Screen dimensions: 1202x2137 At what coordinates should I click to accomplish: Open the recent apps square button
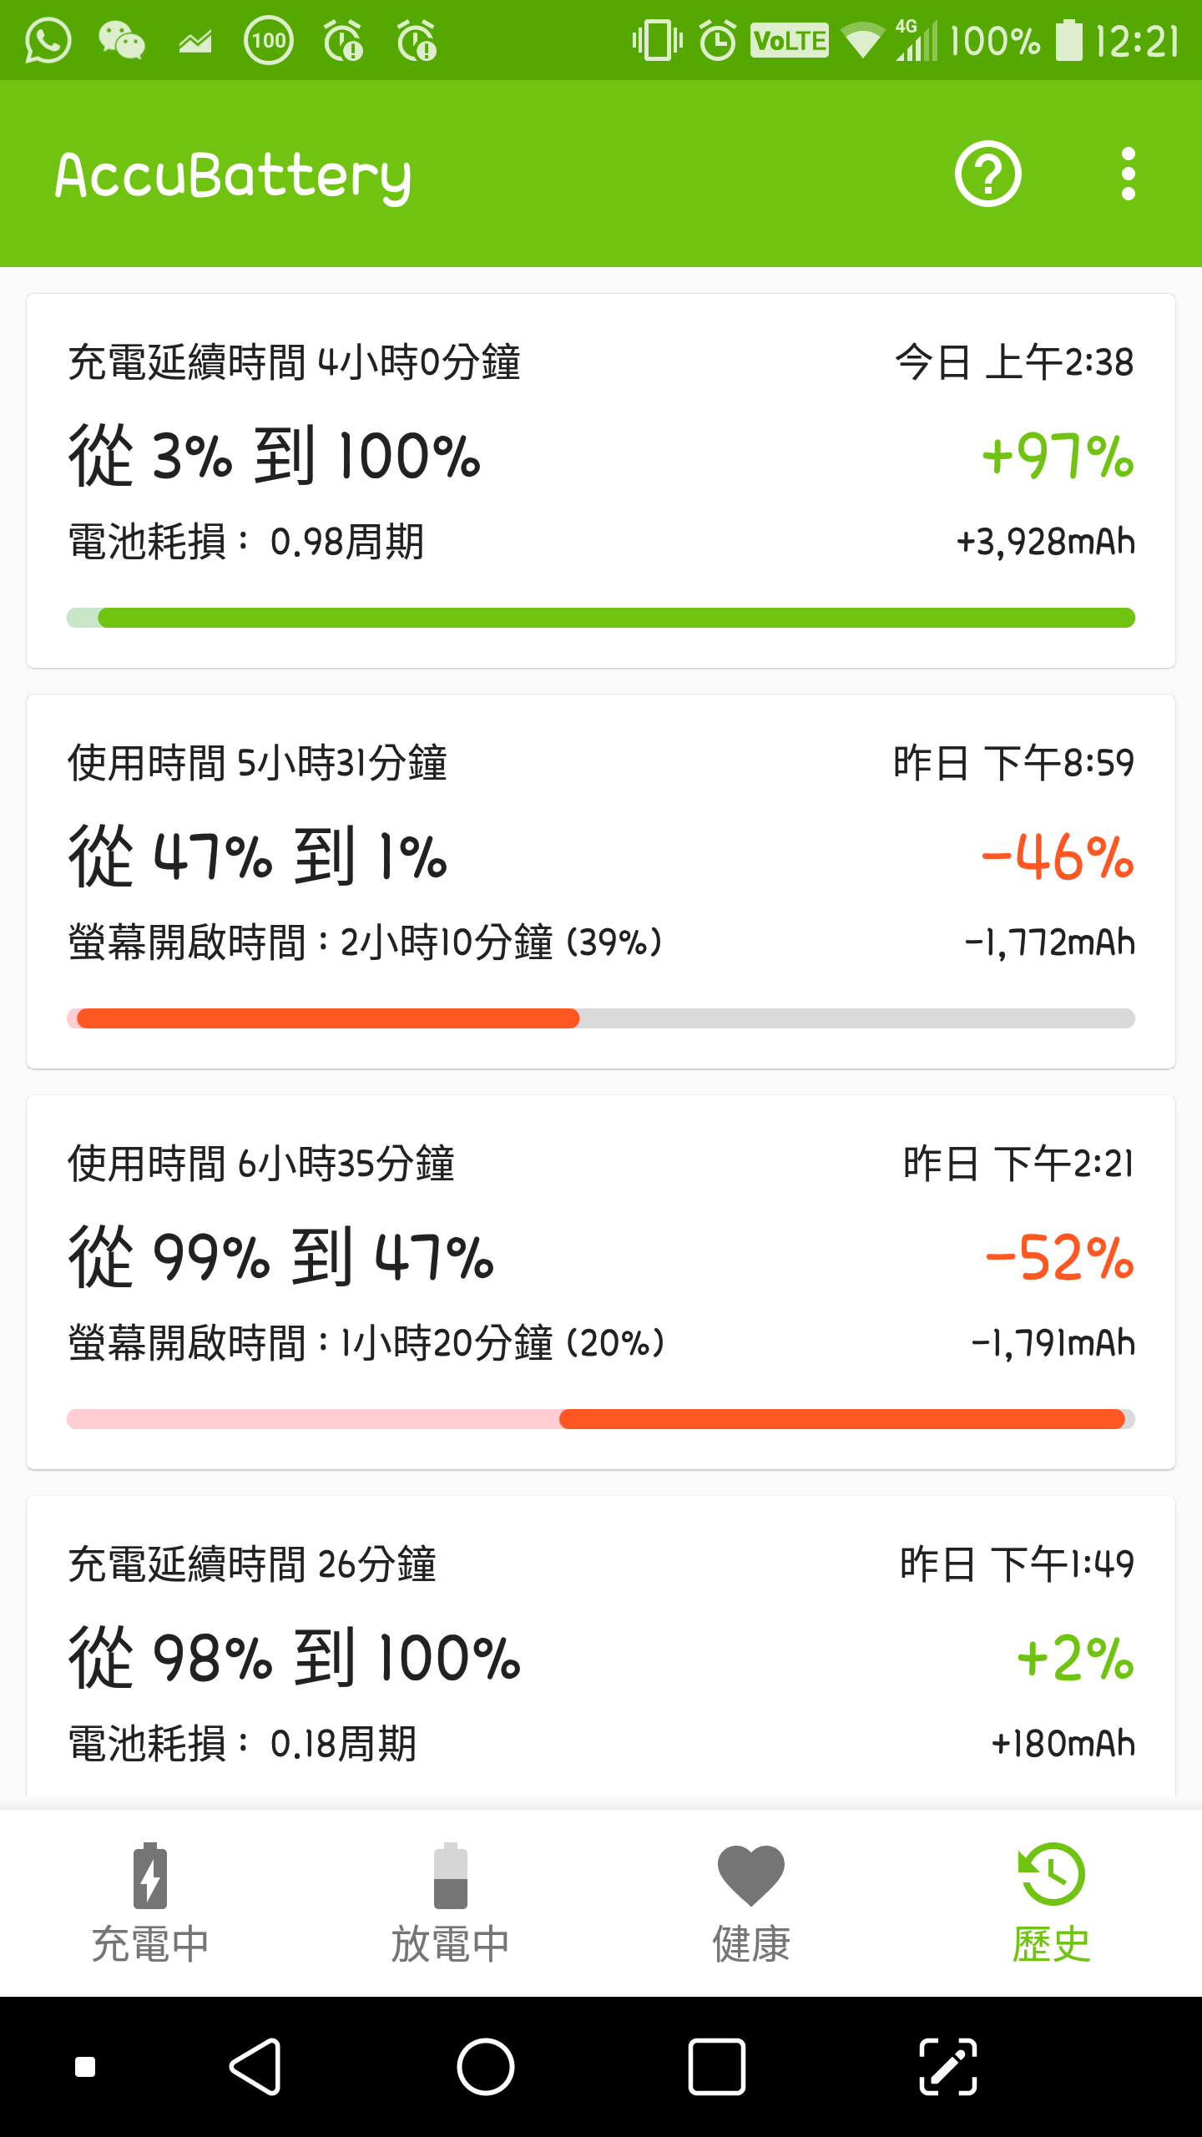coord(716,2067)
